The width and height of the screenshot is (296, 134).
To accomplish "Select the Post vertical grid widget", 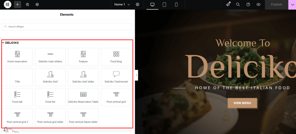I will (x=116, y=97).
